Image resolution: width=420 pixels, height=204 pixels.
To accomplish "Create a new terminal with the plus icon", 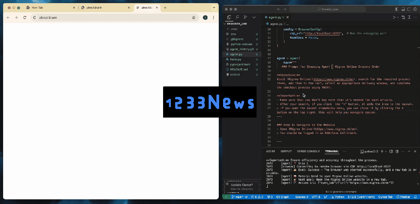I will [382, 151].
